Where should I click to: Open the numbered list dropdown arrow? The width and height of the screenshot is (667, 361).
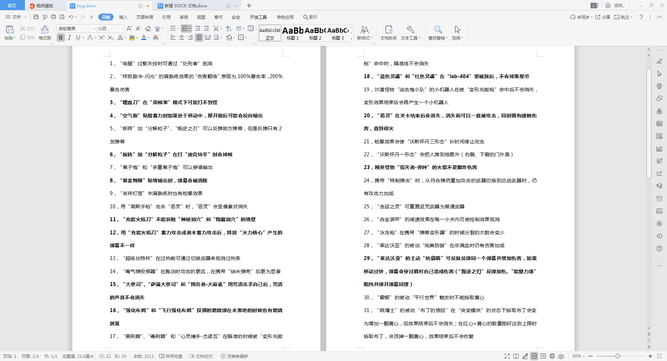point(190,29)
